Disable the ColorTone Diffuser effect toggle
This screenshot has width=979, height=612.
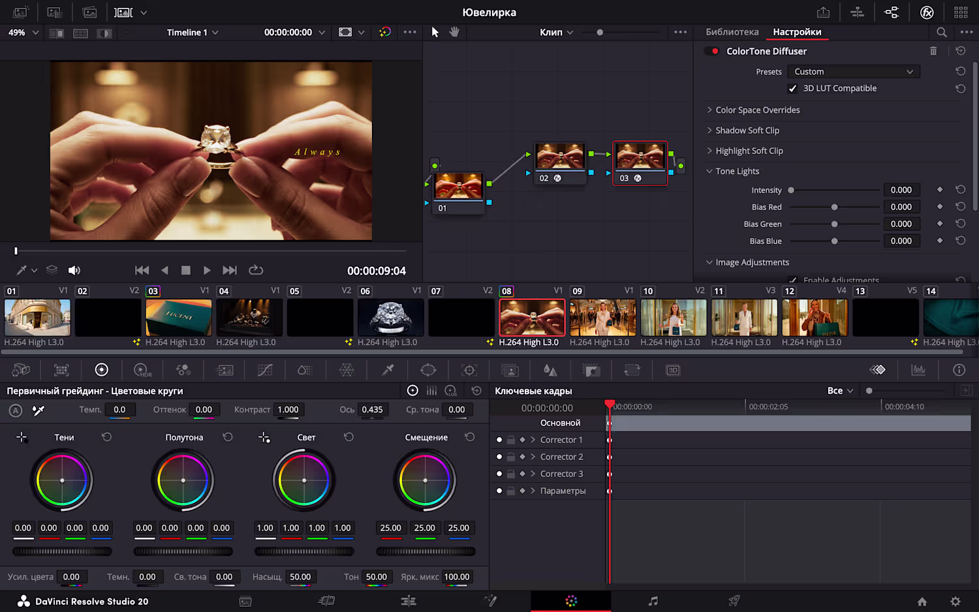pyautogui.click(x=712, y=51)
